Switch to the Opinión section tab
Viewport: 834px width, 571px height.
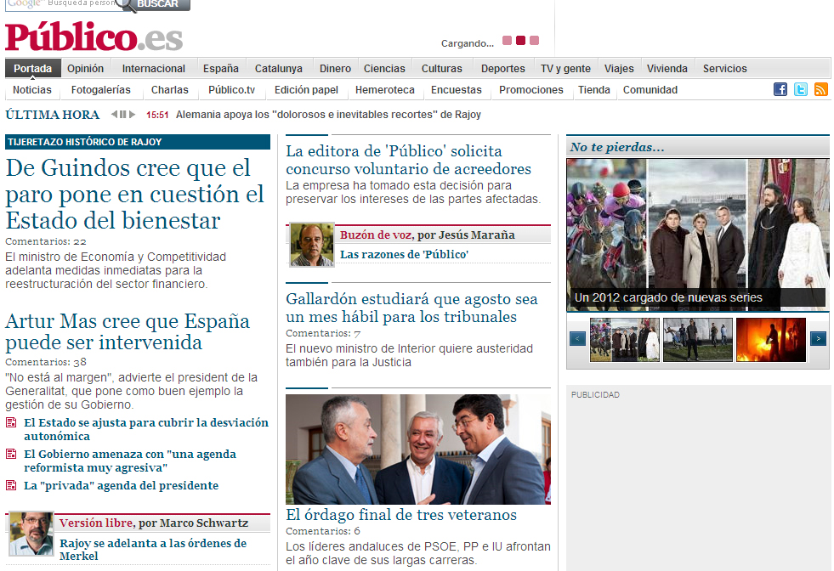[x=85, y=69]
